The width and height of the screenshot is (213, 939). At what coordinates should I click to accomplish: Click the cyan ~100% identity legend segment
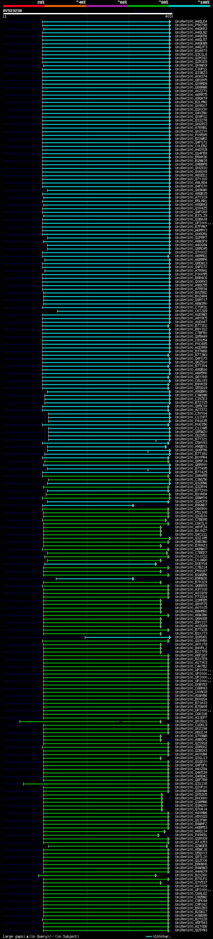pos(189,6)
